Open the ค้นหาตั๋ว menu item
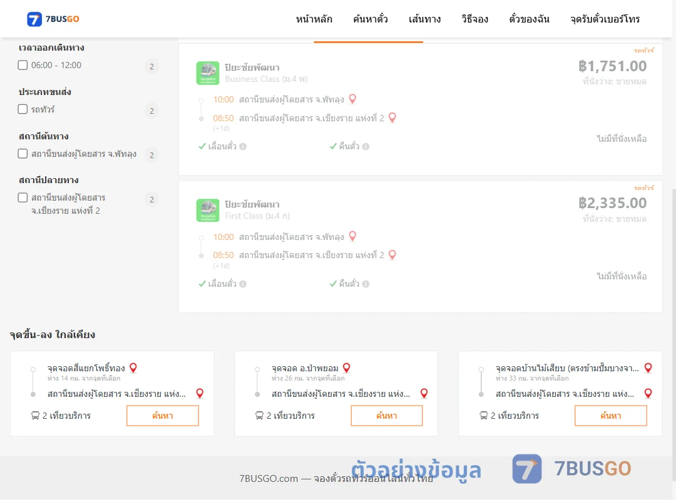Image resolution: width=676 pixels, height=500 pixels. 371,19
